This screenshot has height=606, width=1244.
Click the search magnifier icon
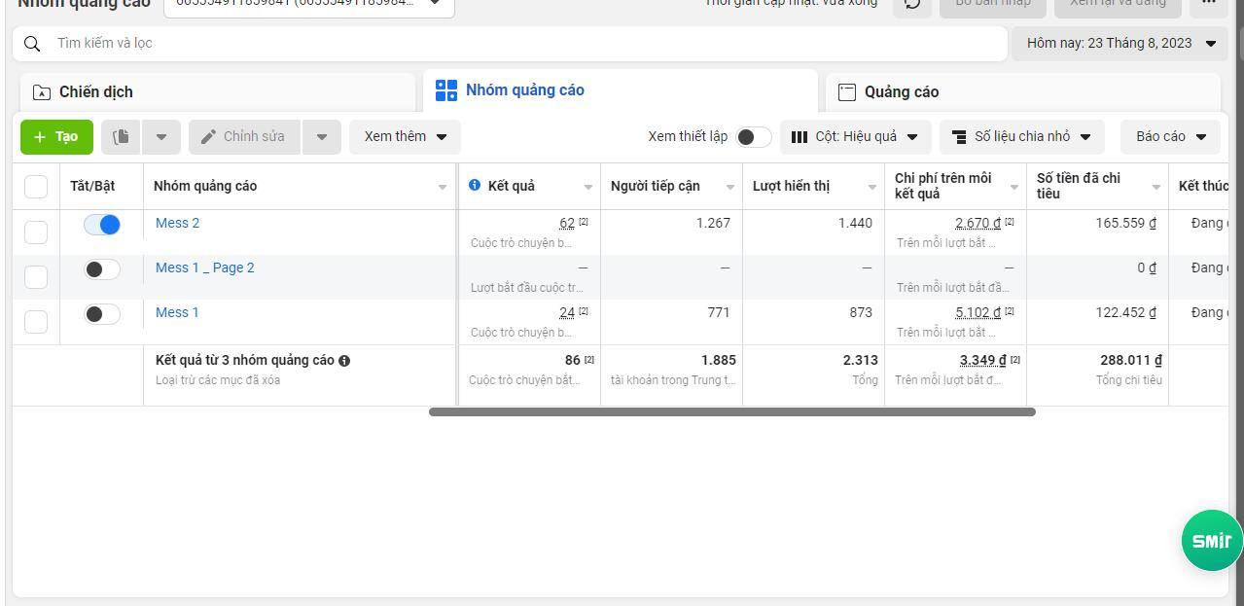[32, 44]
